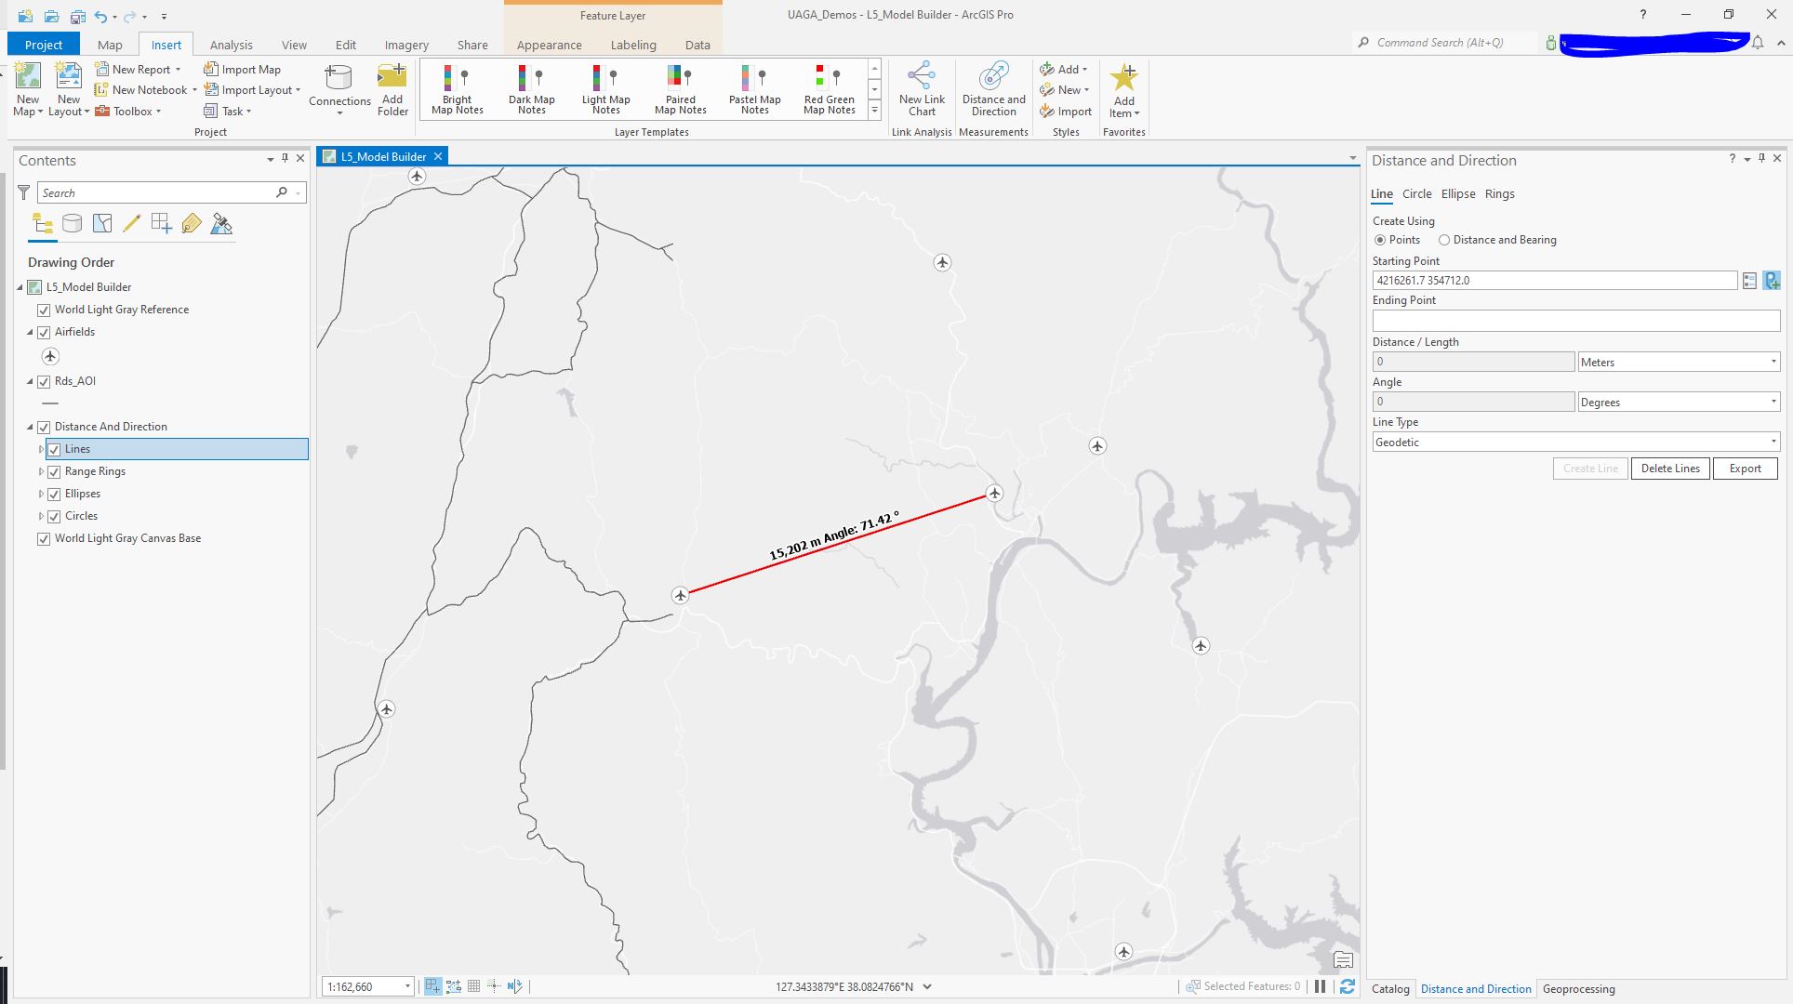The height and width of the screenshot is (1004, 1793).
Task: Open the Distance and Direction measurements tool
Action: tap(992, 88)
